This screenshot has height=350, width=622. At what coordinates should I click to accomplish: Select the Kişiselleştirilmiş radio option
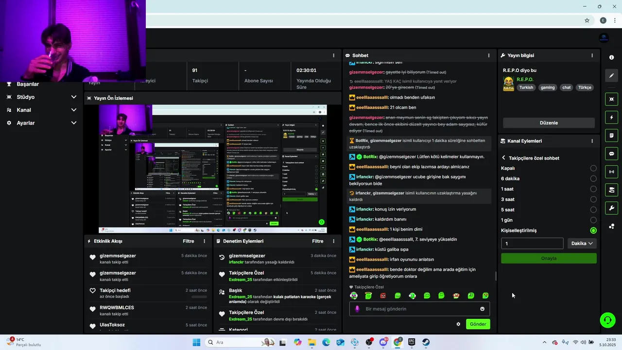click(593, 230)
